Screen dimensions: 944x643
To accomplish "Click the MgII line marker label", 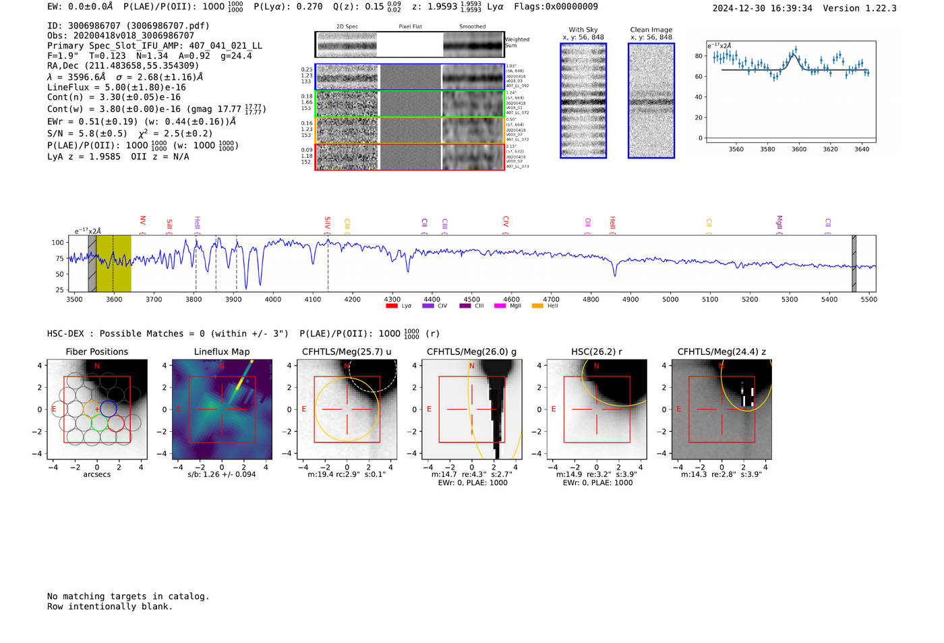I will click(x=779, y=222).
